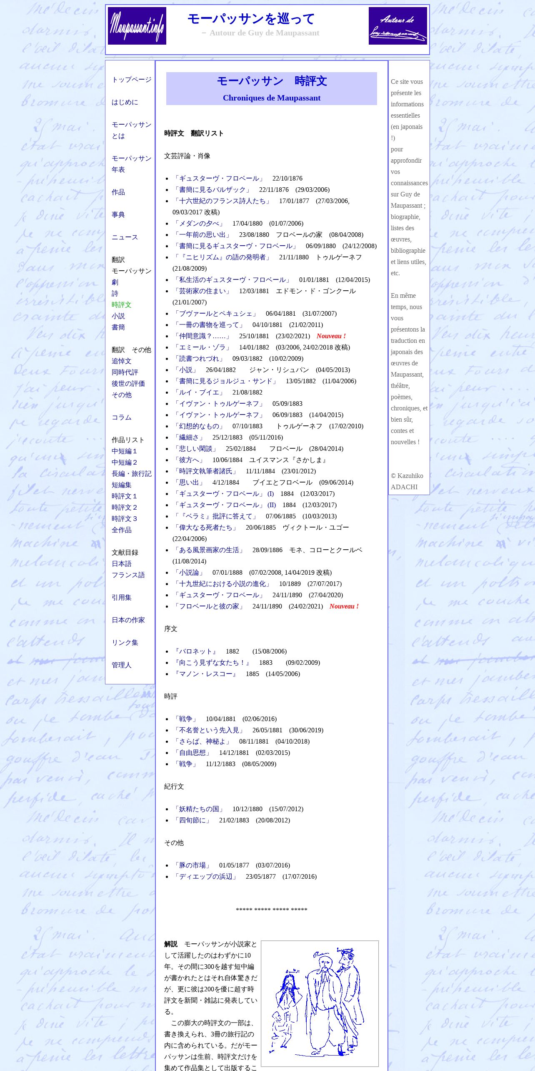Open モーパッサンとは page
535x1071 pixels.
[131, 130]
